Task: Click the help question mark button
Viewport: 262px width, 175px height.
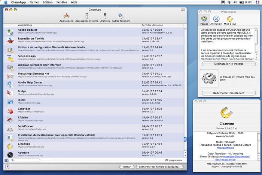Action: pyautogui.click(x=7, y=167)
